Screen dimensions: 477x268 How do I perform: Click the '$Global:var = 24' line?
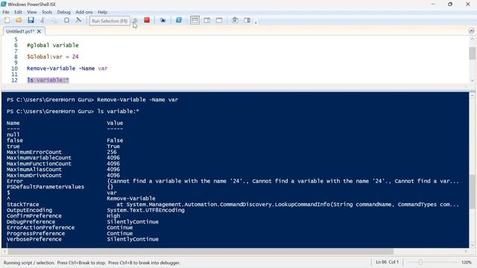click(x=53, y=57)
